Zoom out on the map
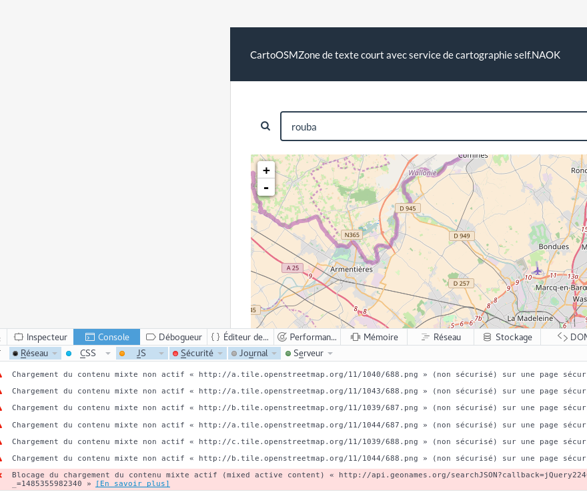Image resolution: width=587 pixels, height=504 pixels. coord(266,187)
